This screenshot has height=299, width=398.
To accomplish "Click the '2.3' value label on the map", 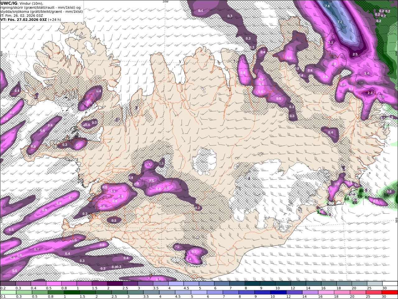I will pos(370,93).
